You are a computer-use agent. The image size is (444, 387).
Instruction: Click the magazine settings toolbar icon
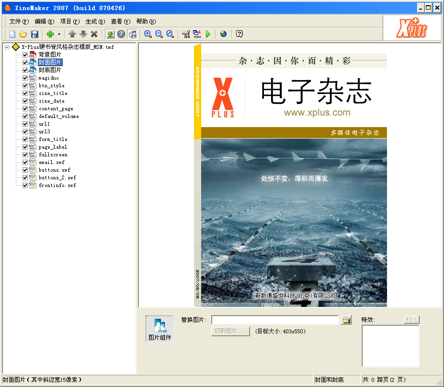[186, 35]
